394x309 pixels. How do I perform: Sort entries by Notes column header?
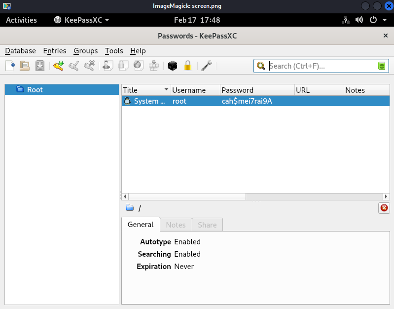pyautogui.click(x=367, y=90)
